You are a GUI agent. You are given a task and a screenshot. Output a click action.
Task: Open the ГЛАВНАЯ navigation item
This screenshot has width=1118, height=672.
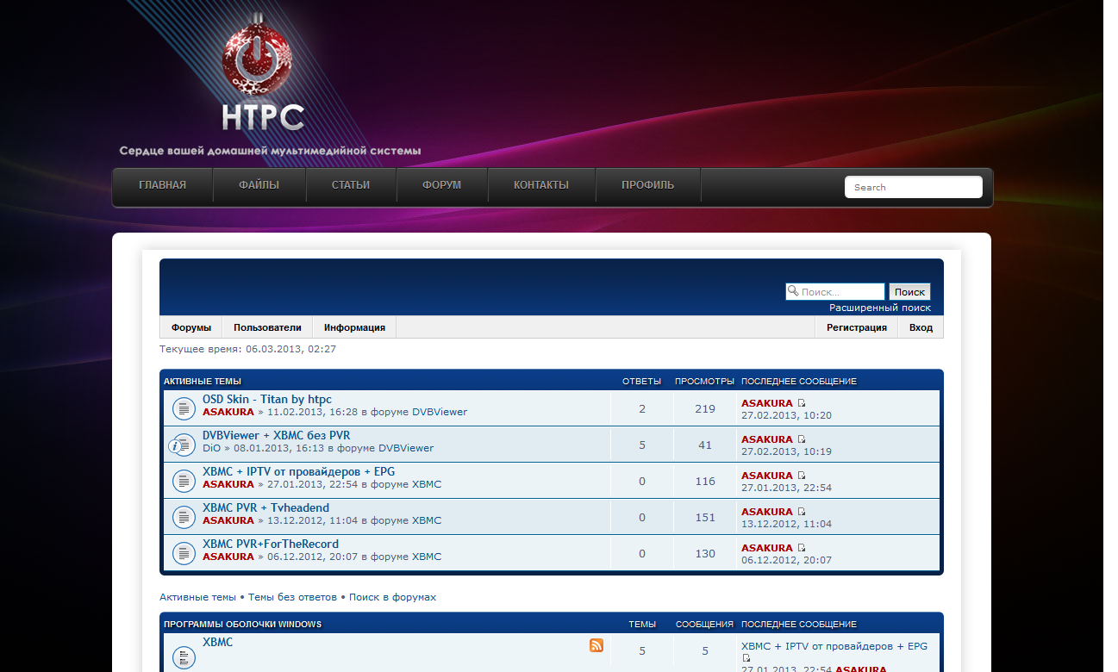[162, 185]
